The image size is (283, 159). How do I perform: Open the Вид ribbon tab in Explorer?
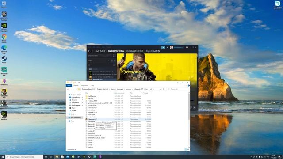click(x=92, y=85)
